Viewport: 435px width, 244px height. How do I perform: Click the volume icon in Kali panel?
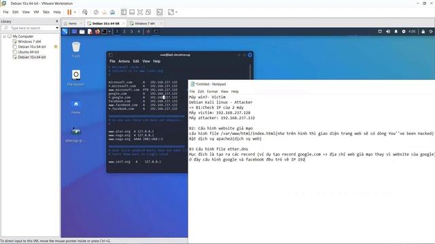pyautogui.click(x=388, y=32)
